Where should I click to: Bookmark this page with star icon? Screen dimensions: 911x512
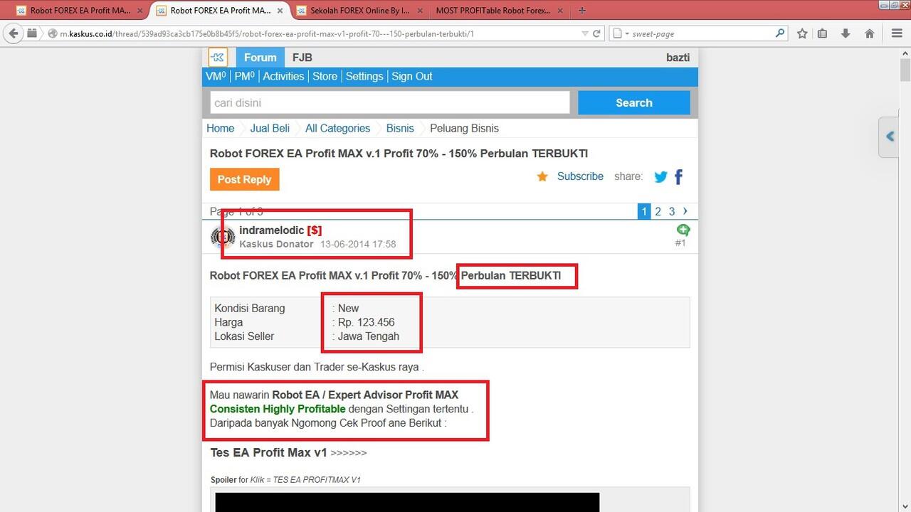tap(802, 33)
